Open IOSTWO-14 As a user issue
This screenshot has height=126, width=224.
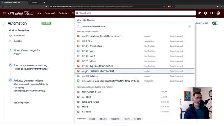(x=134, y=81)
